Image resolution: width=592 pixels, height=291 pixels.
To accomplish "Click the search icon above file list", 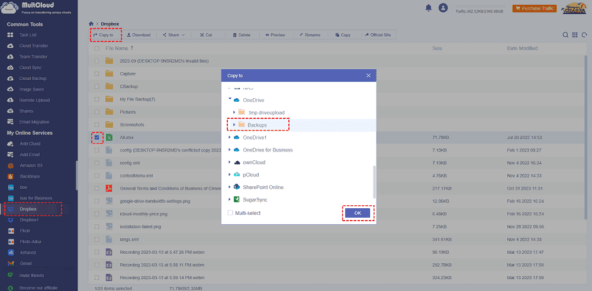I will coord(566,35).
